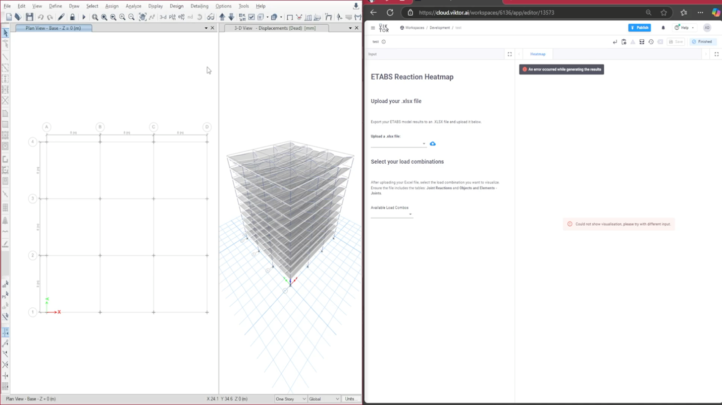Click the browser address bar URL
This screenshot has height=405, width=722.
(486, 13)
